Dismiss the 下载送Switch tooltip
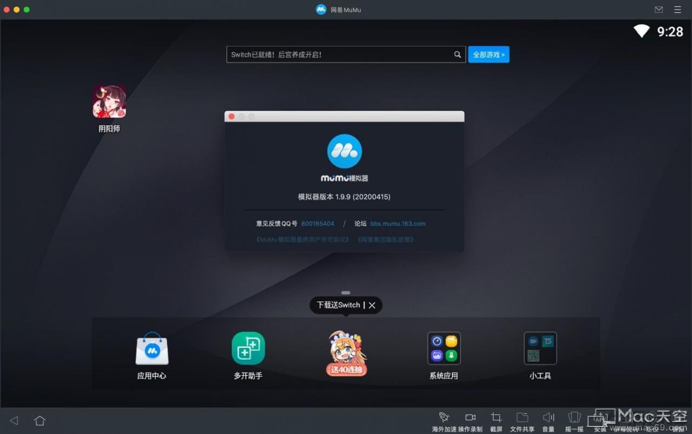Screen dimensions: 692x434 click(372, 305)
